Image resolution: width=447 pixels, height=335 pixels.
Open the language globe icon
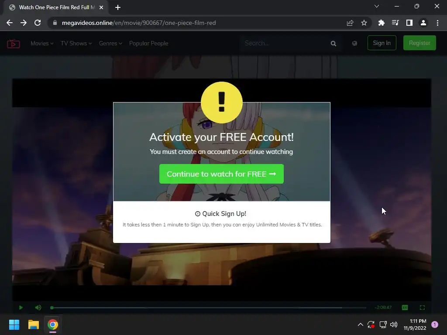354,43
